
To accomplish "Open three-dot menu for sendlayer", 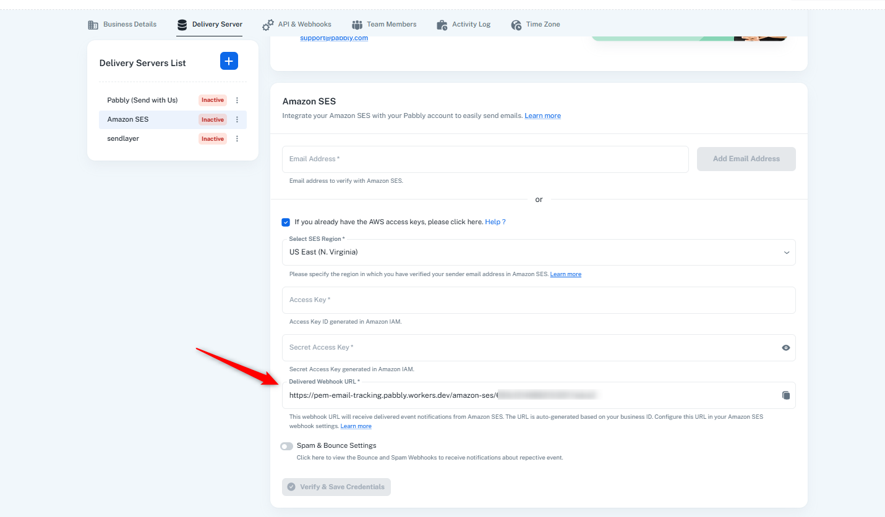I will (237, 139).
